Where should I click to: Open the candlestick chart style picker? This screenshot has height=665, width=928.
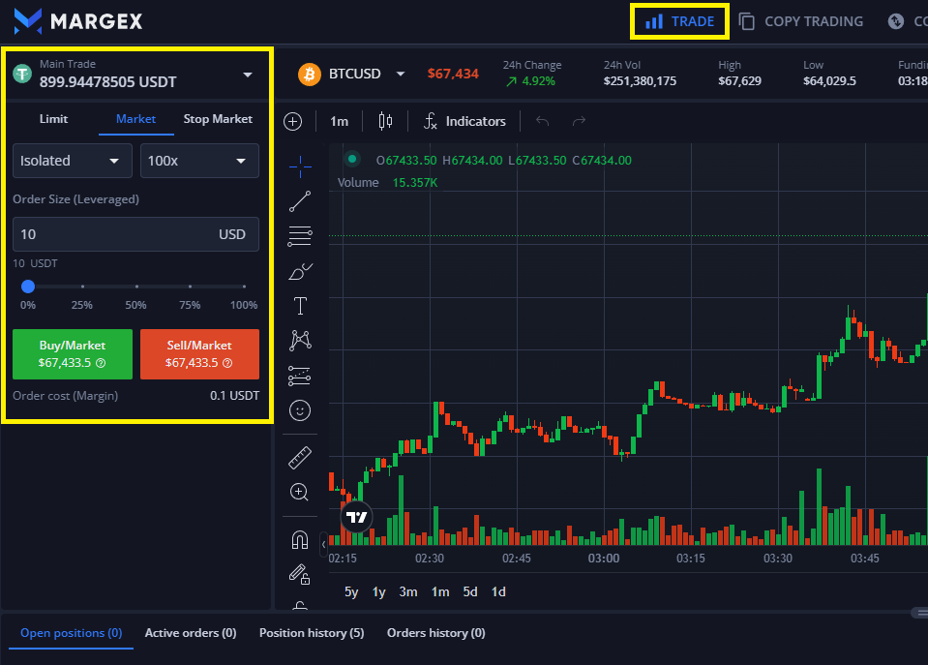[384, 121]
